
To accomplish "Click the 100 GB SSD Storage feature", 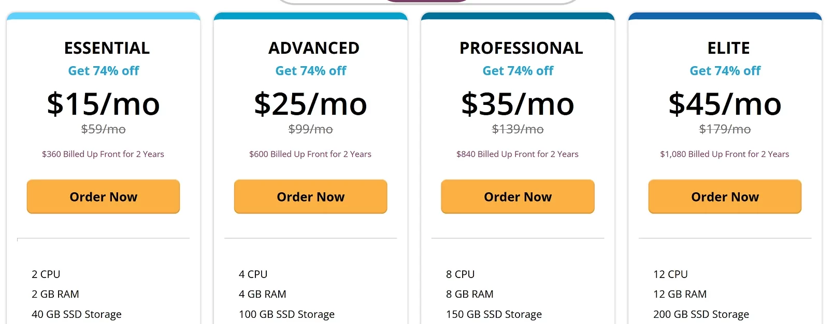I will 286,314.
